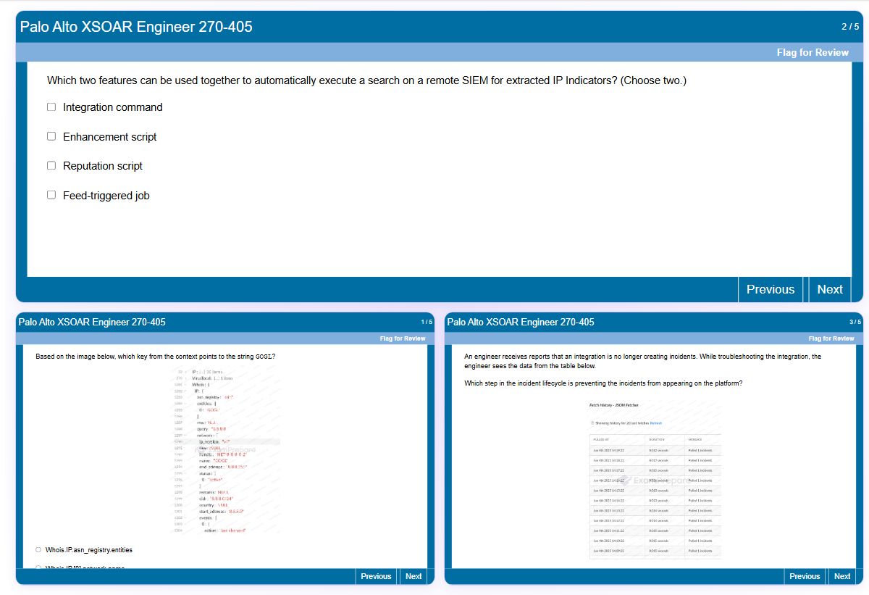Click the title of the 1 / 5 panel
This screenshot has width=869, height=595.
click(x=92, y=322)
